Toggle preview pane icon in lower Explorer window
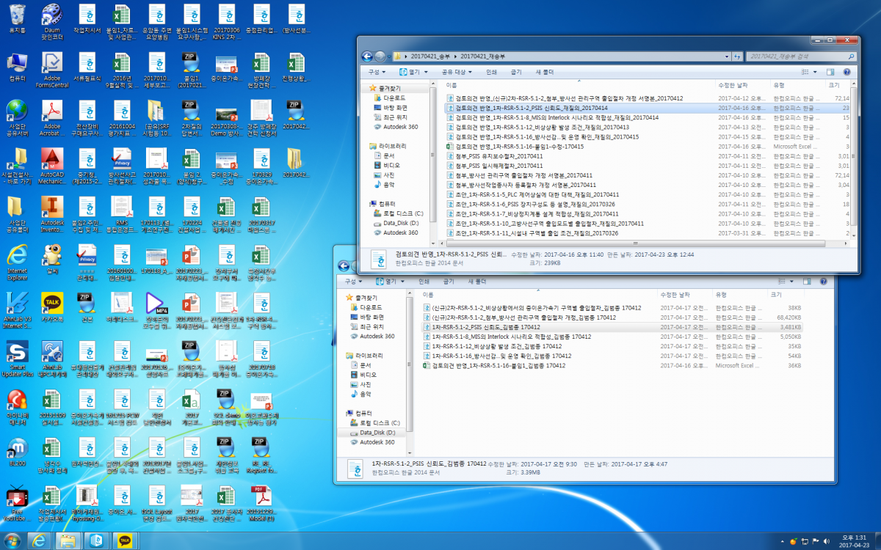Image resolution: width=881 pixels, height=550 pixels. tap(808, 281)
